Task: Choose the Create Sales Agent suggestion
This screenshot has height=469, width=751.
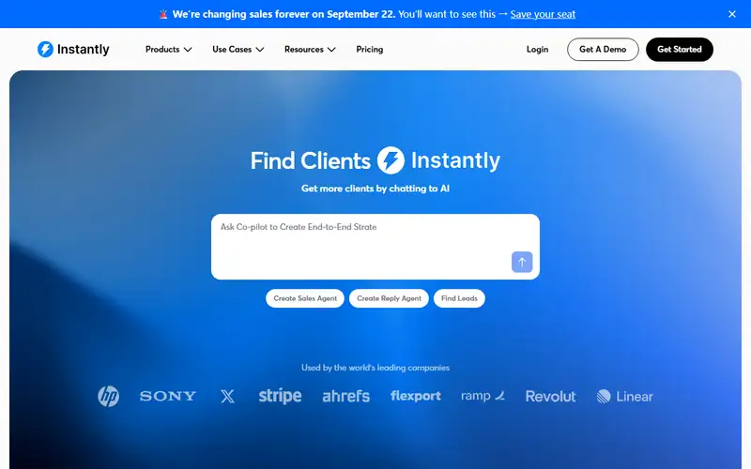Action: coord(305,298)
